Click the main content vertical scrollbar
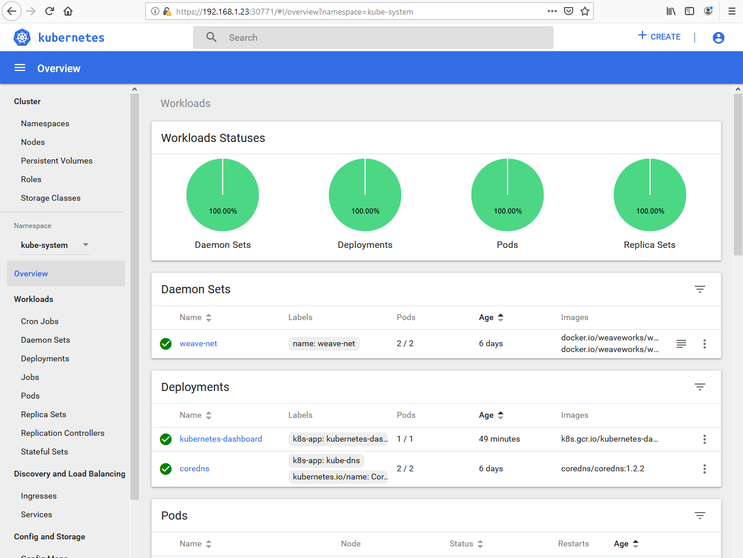The image size is (743, 558). (x=738, y=175)
